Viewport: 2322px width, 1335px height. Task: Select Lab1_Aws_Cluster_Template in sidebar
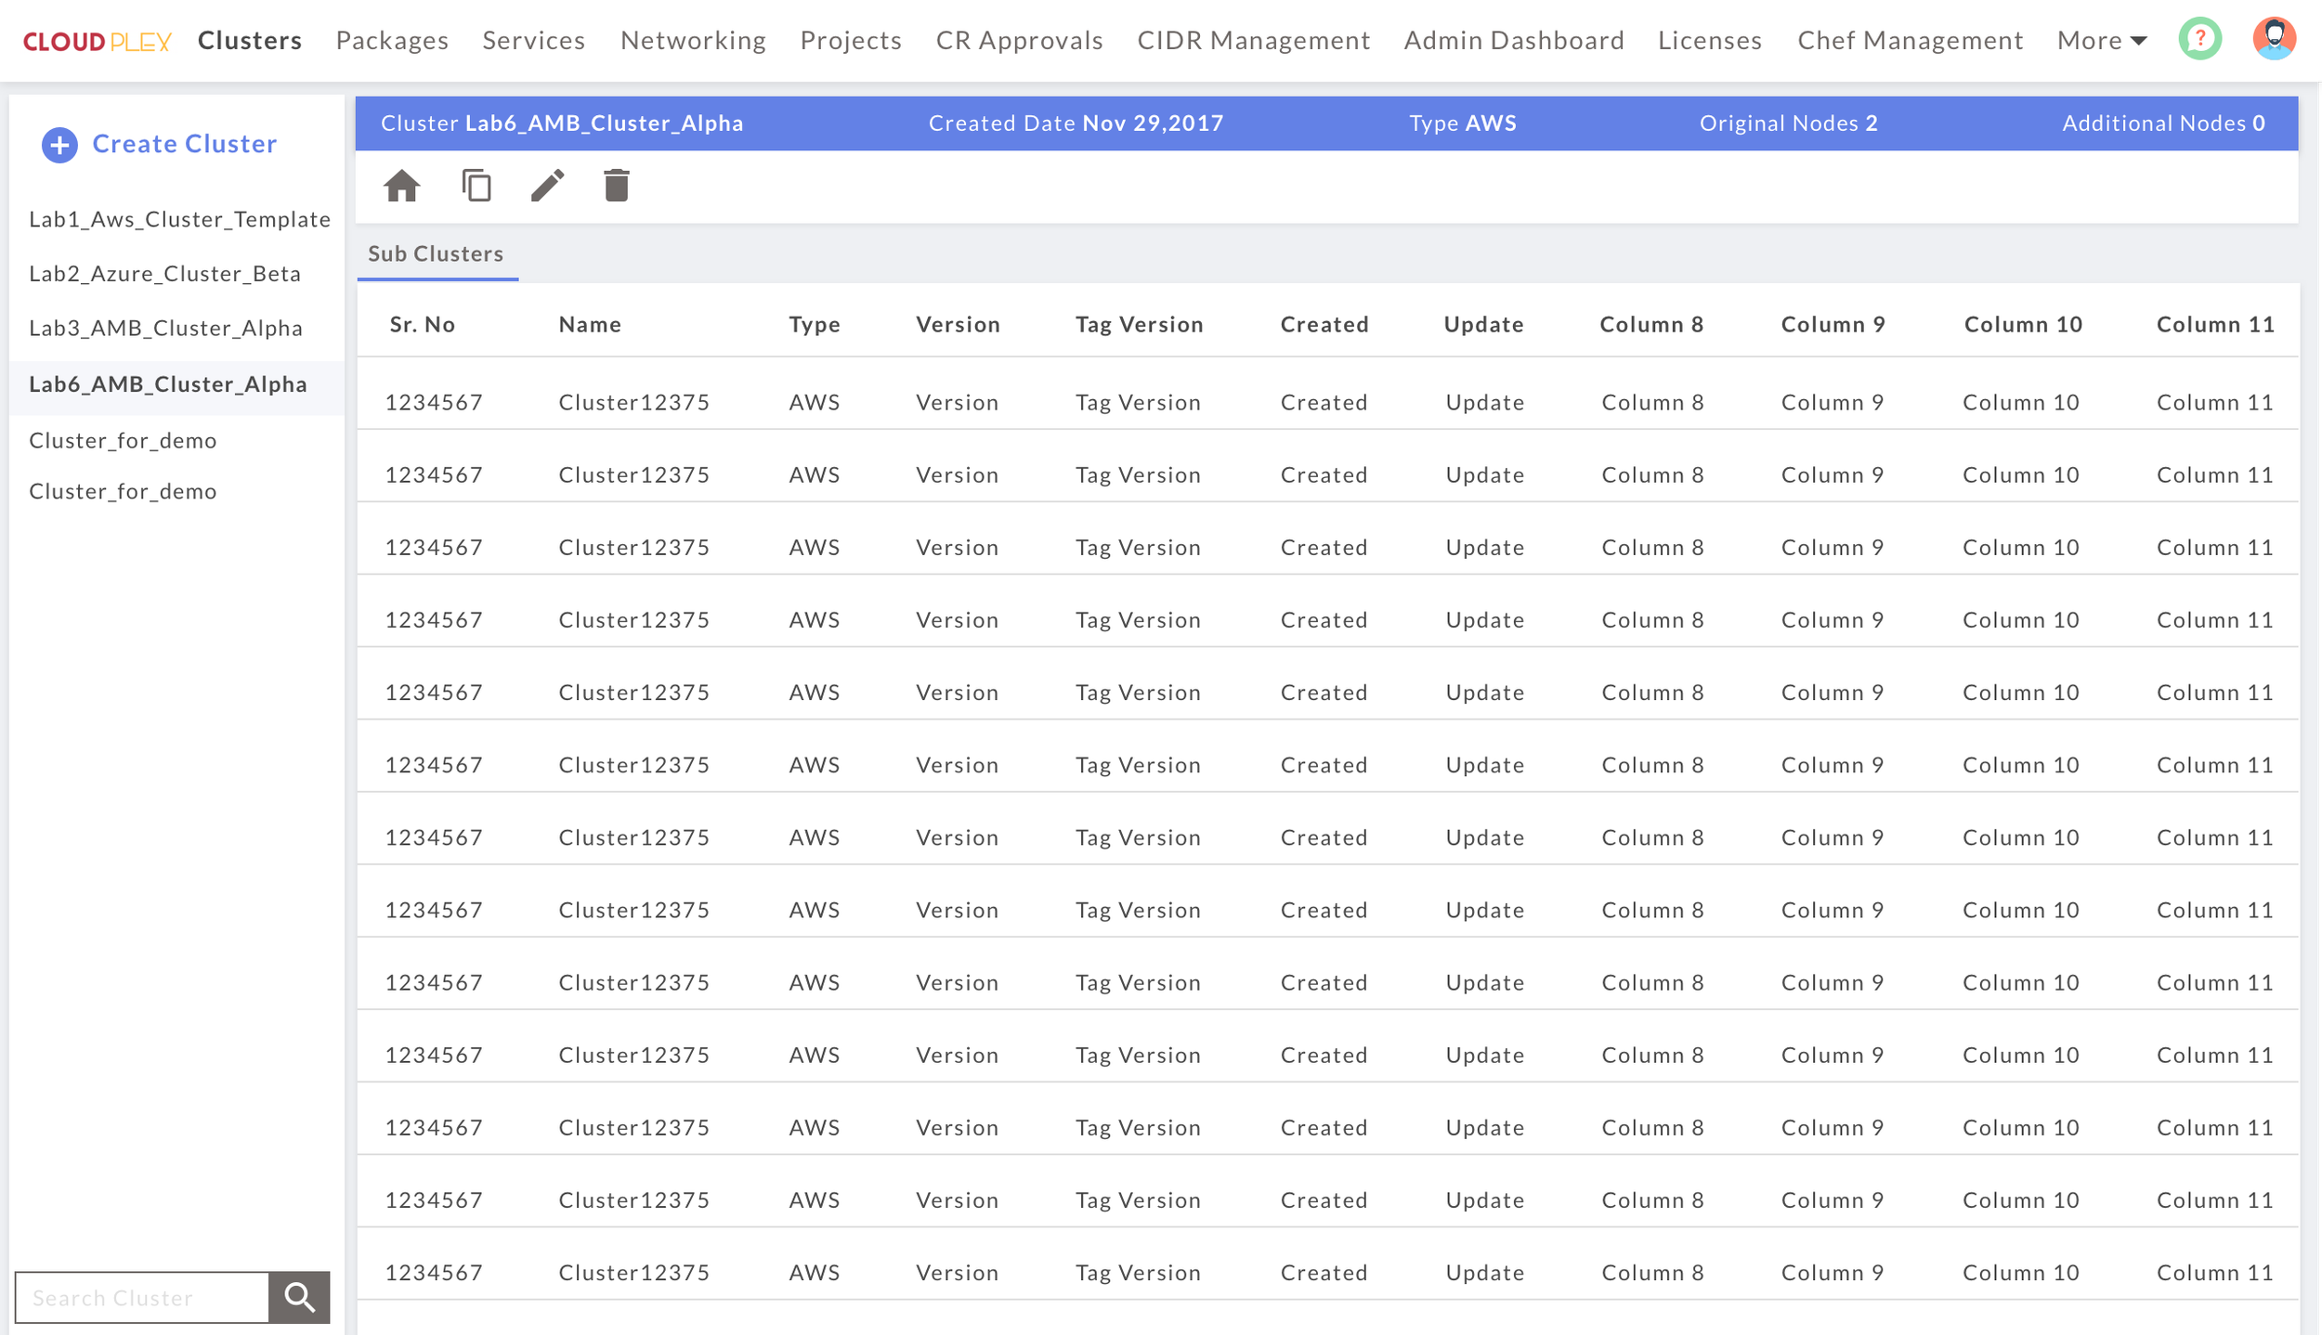tap(179, 219)
